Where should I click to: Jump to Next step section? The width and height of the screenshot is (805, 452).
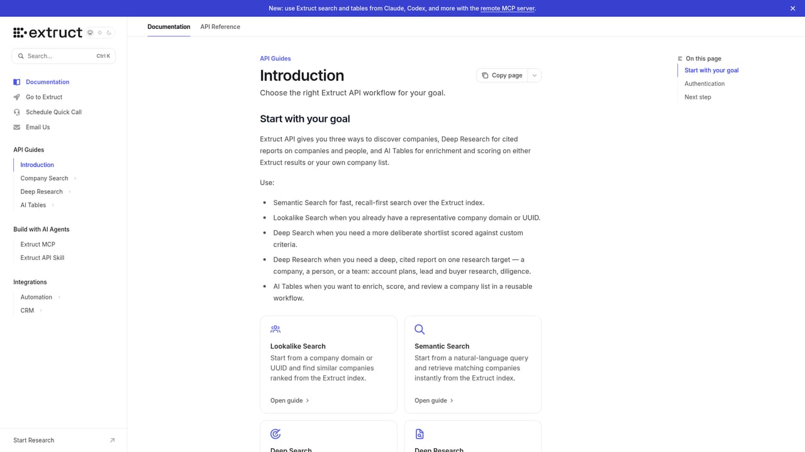pyautogui.click(x=697, y=97)
